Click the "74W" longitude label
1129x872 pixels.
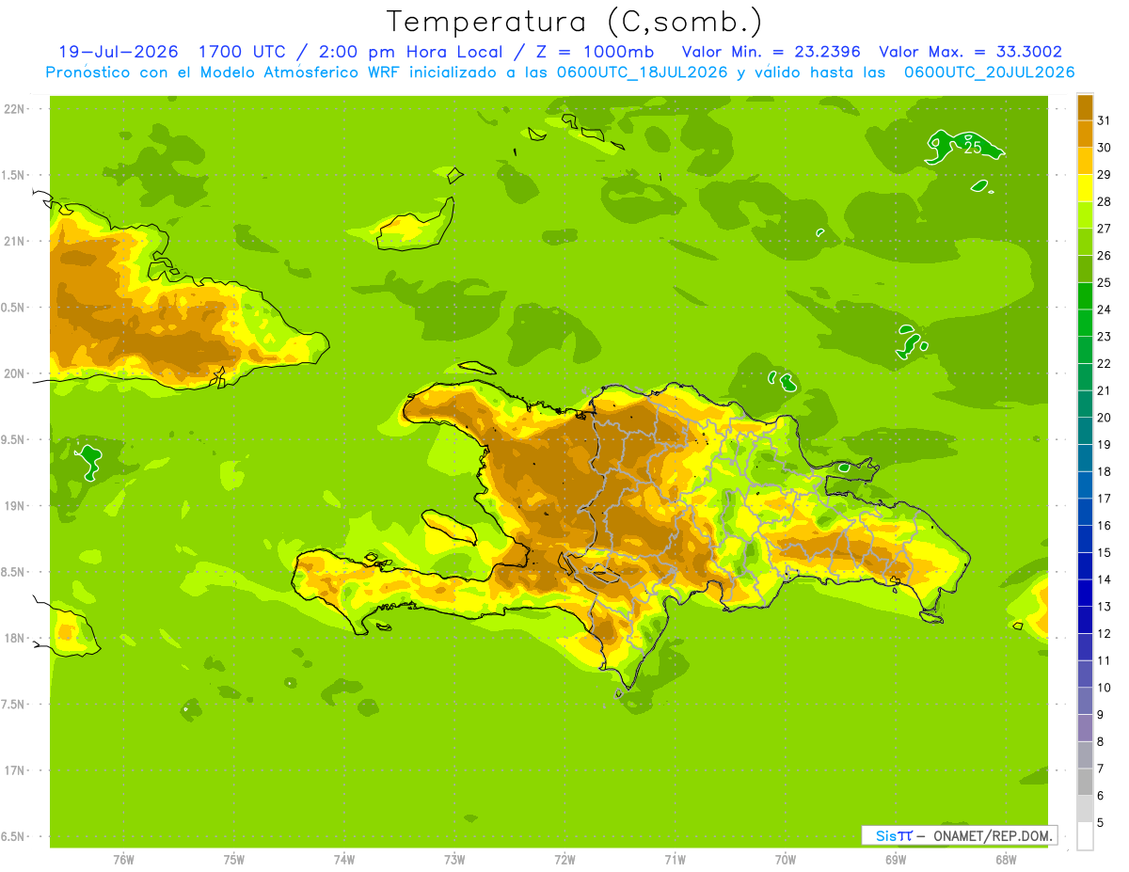344,860
